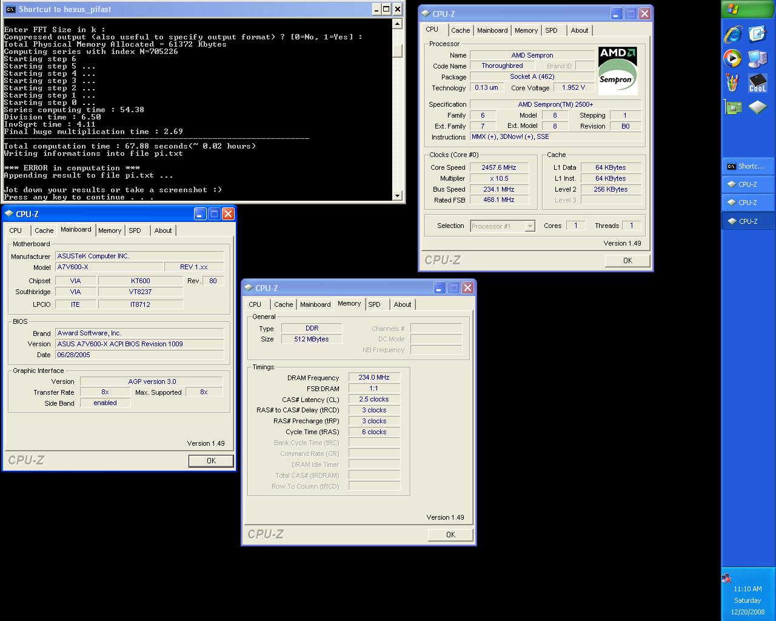
Task: Open Mainboard tab in Processor CPU-Z window
Action: [492, 30]
